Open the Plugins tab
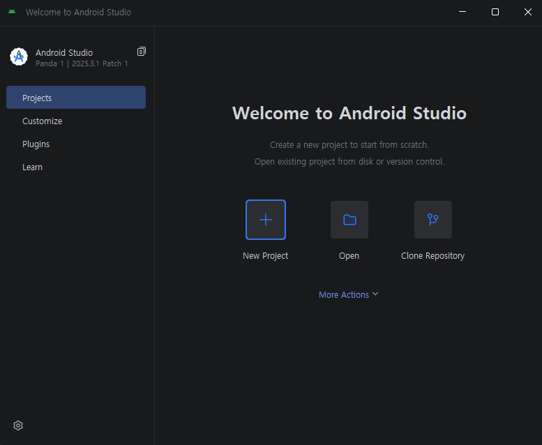Image resolution: width=542 pixels, height=445 pixels. coord(76,144)
